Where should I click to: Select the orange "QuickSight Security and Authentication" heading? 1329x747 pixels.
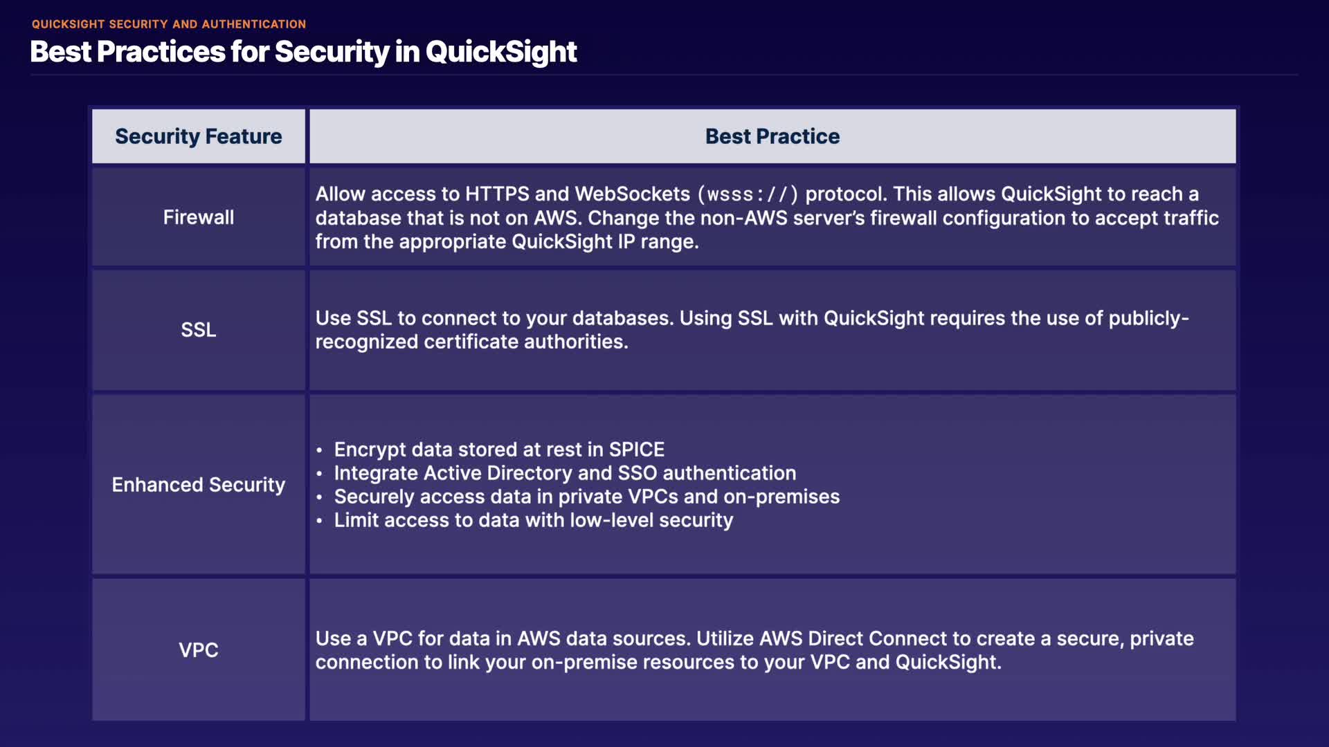(x=168, y=24)
